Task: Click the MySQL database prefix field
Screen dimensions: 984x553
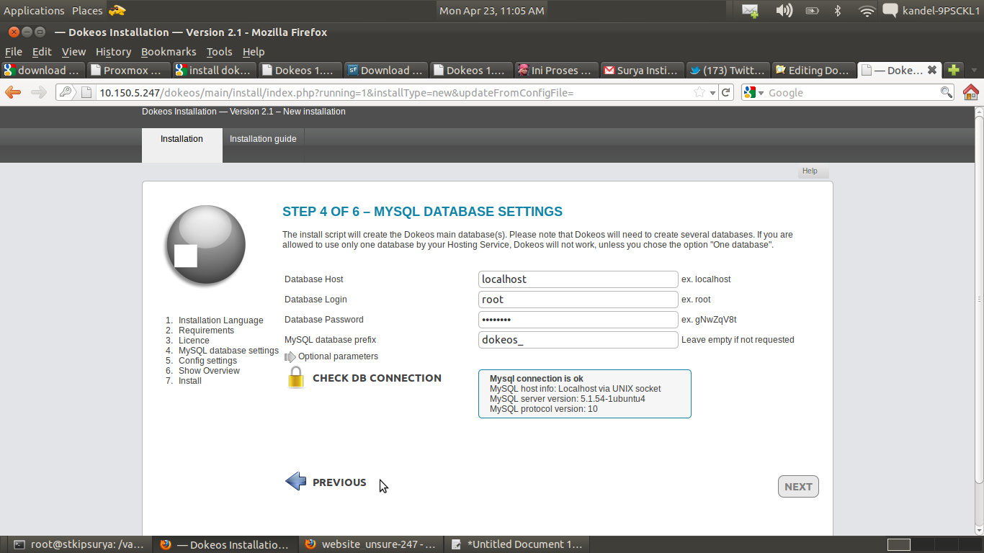Action: tap(578, 340)
